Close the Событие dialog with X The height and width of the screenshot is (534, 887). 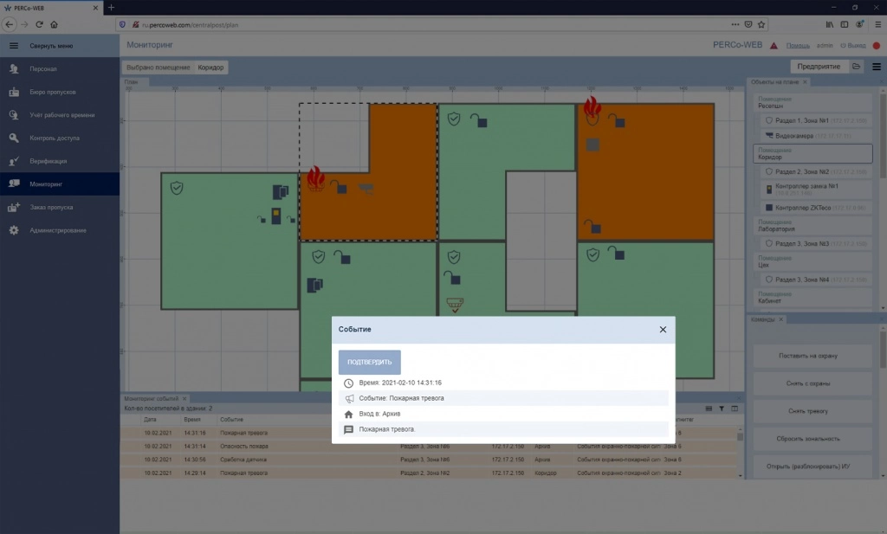click(663, 330)
